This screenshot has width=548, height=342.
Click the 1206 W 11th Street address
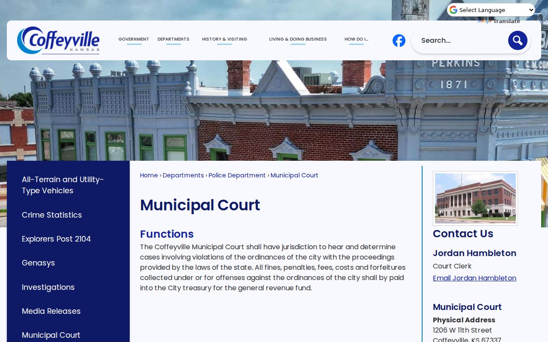(462, 330)
